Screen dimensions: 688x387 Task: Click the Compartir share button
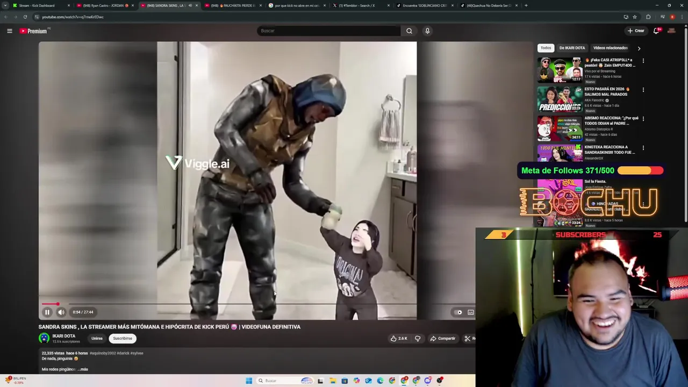[442, 339]
